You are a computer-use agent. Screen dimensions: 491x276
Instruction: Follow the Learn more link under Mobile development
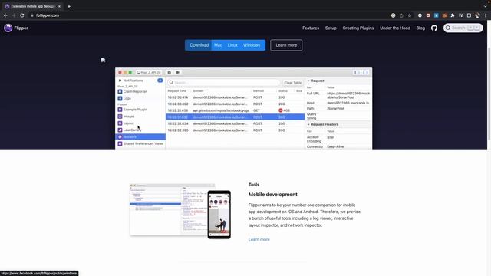(259, 239)
